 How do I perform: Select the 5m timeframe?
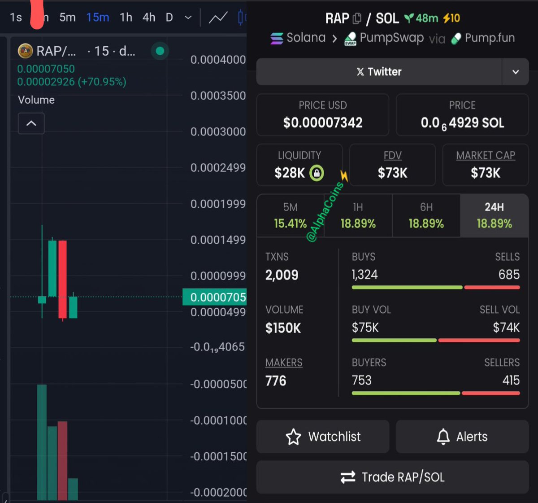[67, 17]
